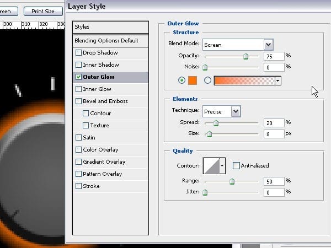Click the Print Size button

click(43, 11)
